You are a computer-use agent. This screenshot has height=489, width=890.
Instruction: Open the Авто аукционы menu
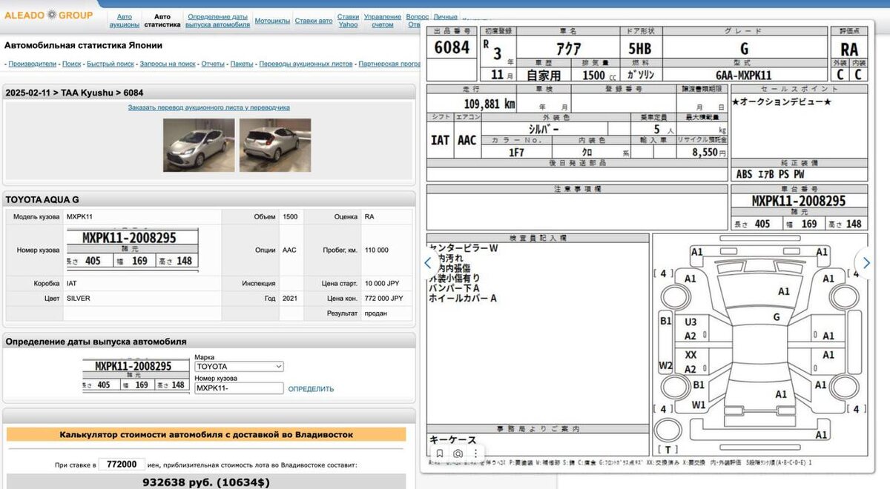[125, 21]
